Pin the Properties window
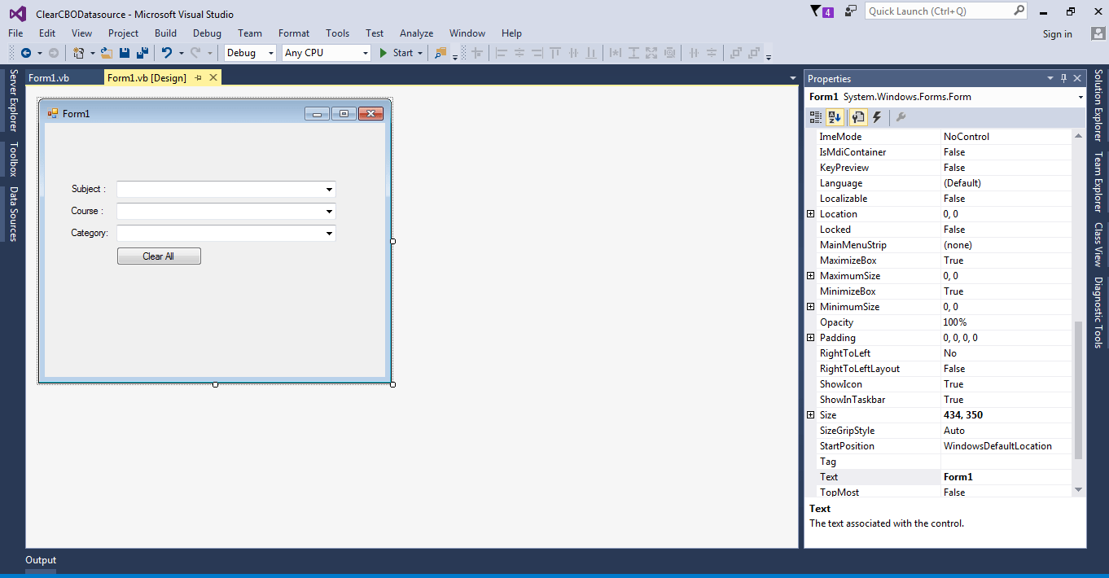The height and width of the screenshot is (578, 1109). pyautogui.click(x=1065, y=77)
